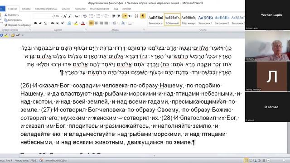Image resolution: width=290 pixels, height=163 pixels.
Task: Click proofing check icon in status bar
Action: pyautogui.click(x=41, y=161)
